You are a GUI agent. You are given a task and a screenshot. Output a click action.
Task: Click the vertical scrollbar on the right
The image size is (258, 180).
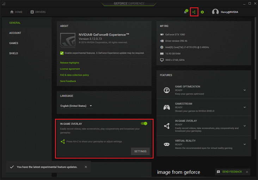click(x=256, y=78)
